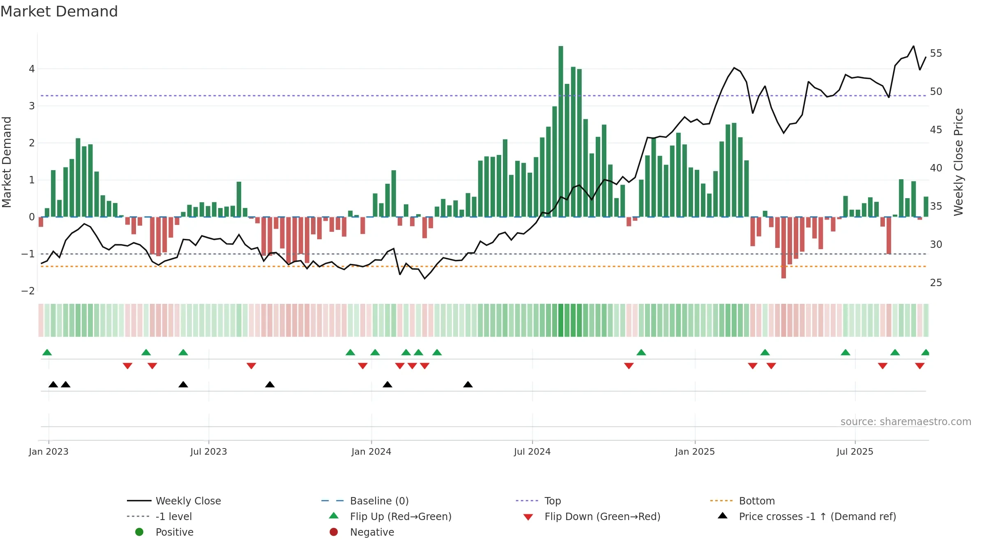This screenshot has height=555, width=986.
Task: Click the deepest red demand bar in 2025
Action: pos(783,247)
